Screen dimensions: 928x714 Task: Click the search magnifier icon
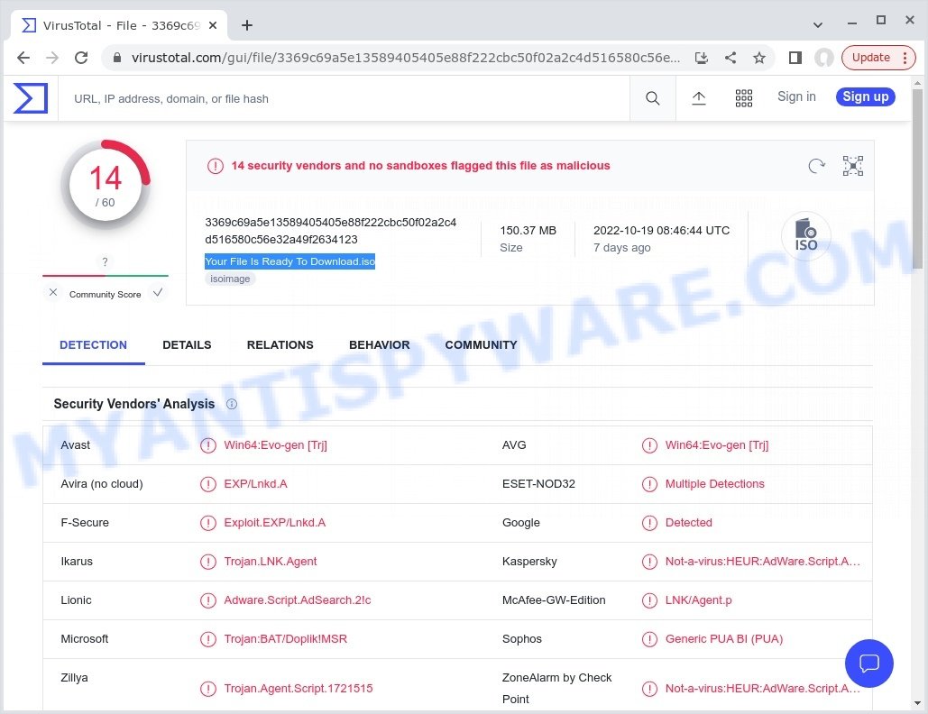click(x=652, y=98)
